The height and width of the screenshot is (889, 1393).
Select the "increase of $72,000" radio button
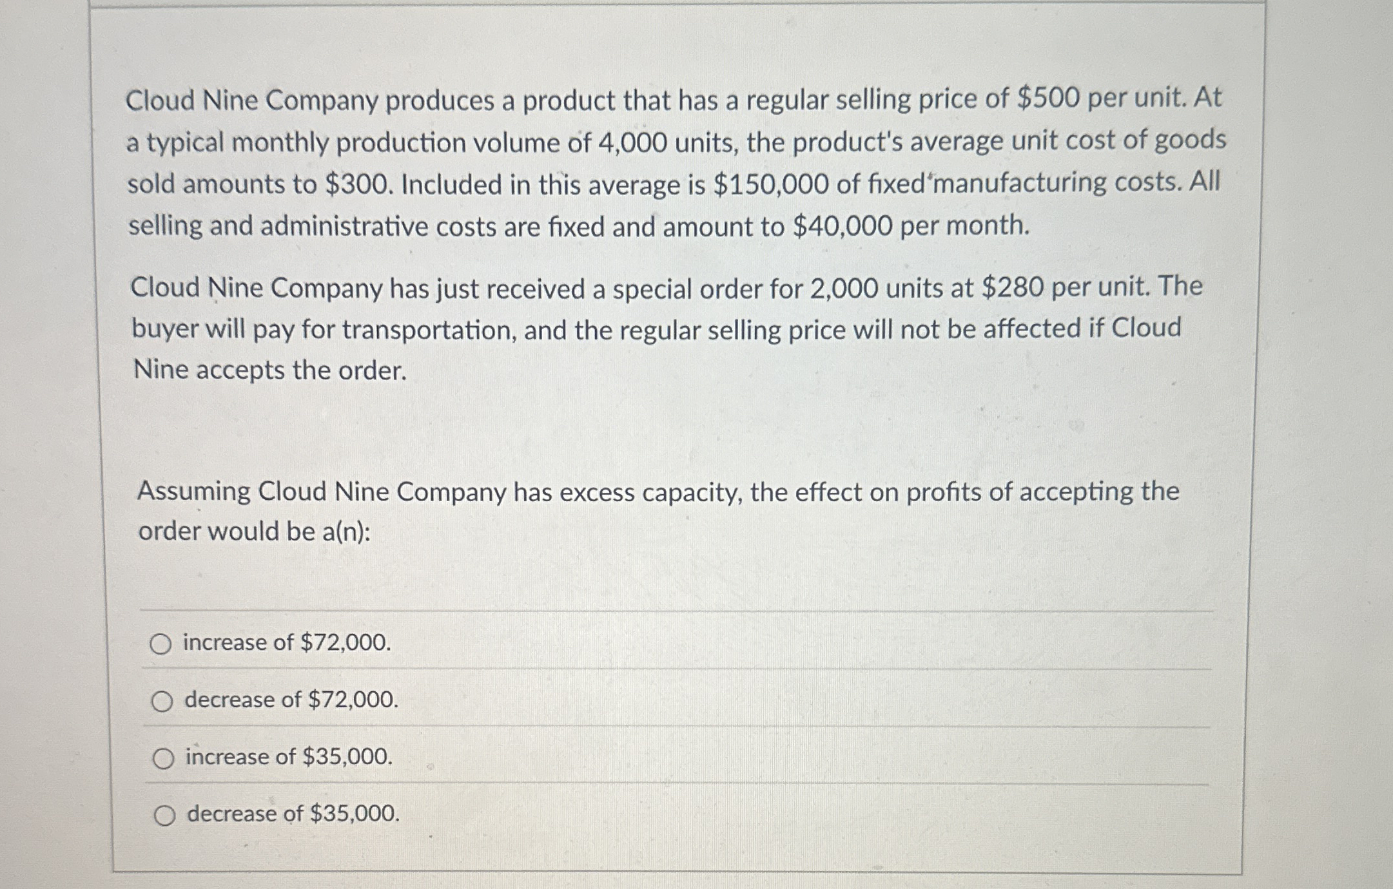tap(162, 642)
